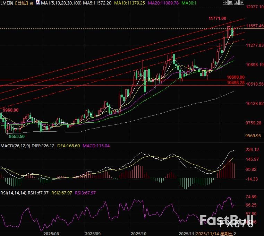
Task: Click the 11771.00 high price marker
Action: pos(217,18)
